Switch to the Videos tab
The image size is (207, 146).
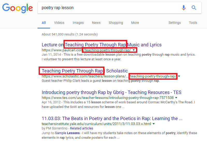tap(59, 23)
